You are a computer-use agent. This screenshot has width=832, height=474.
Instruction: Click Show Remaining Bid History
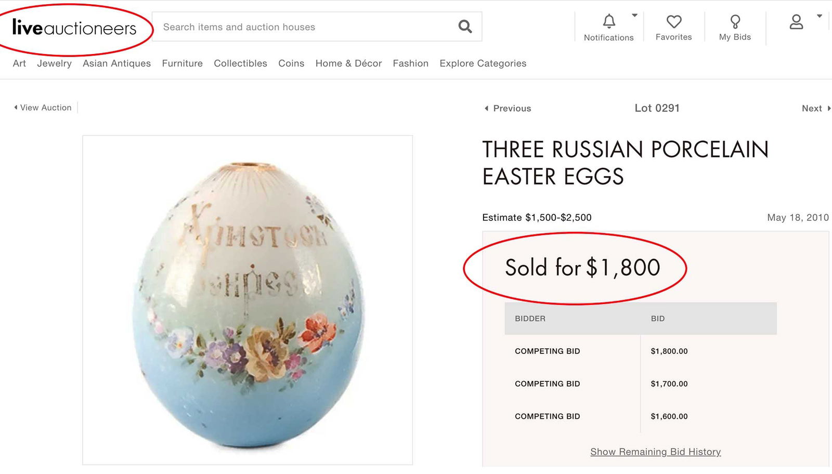pos(655,452)
